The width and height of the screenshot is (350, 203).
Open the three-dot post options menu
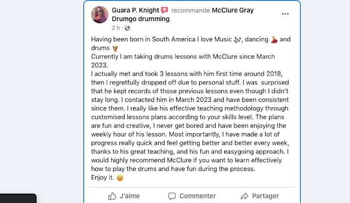tap(285, 14)
